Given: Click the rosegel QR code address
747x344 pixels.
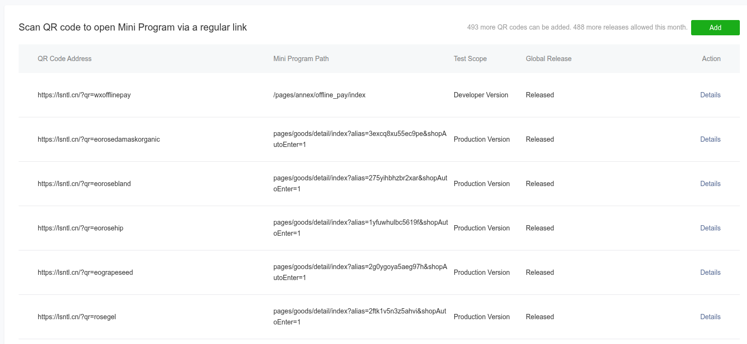Looking at the screenshot, I should point(77,317).
